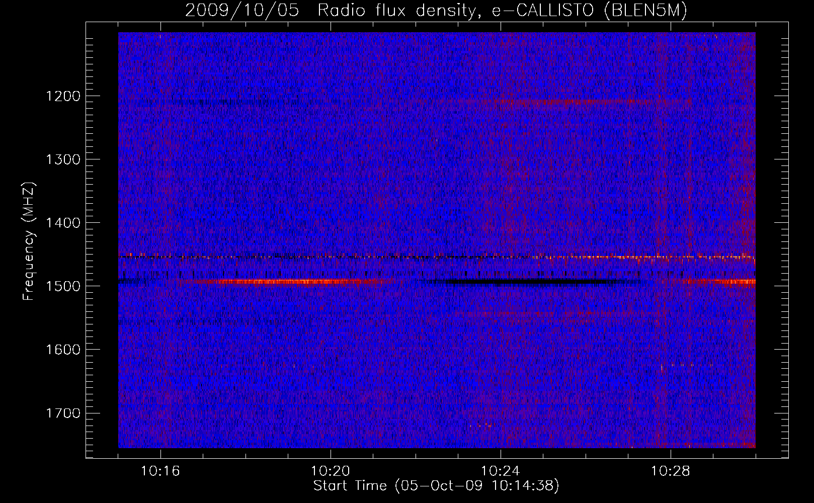The width and height of the screenshot is (814, 503).
Task: Click the 'Start Time (05-Oct-09 10:14:38)' label
Action: click(x=436, y=486)
